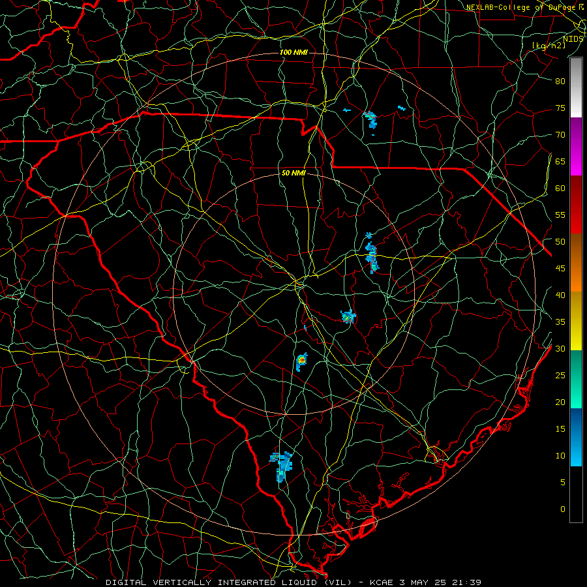Click the legend value 80
The height and width of the screenshot is (587, 587).
coord(560,82)
